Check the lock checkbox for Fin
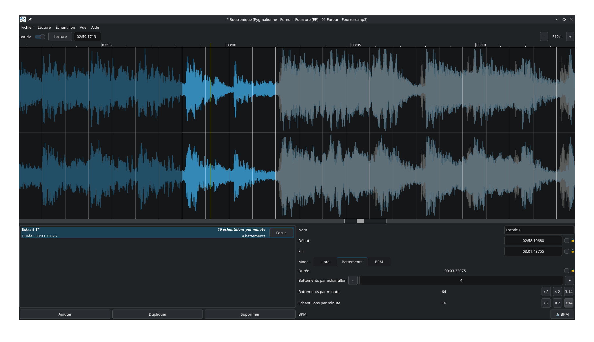Viewport: 594px width, 342px height. (x=566, y=251)
